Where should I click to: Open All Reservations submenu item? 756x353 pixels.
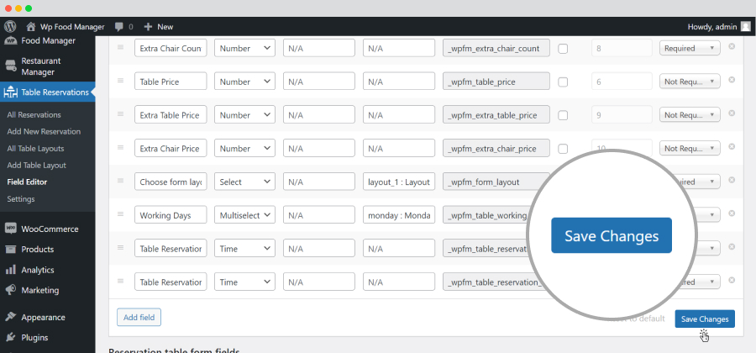(34, 115)
